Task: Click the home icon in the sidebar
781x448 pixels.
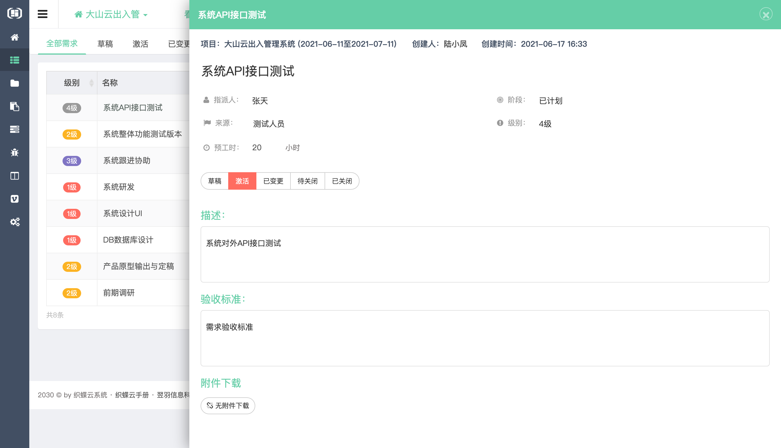Action: (14, 37)
